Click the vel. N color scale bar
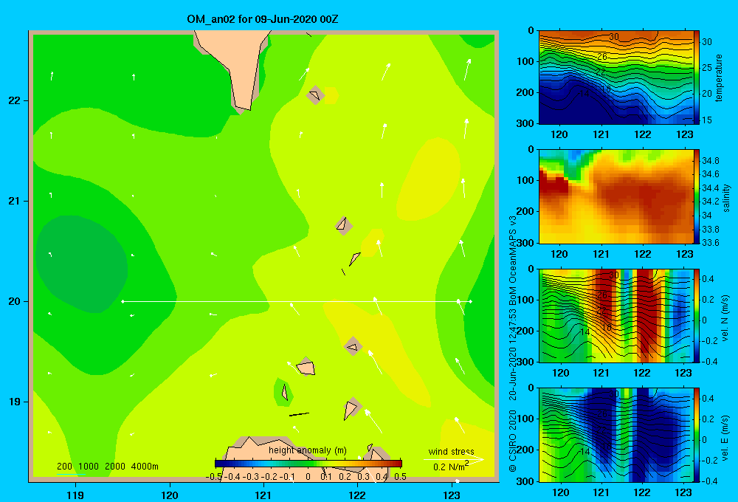The height and width of the screenshot is (502, 738). click(x=697, y=315)
